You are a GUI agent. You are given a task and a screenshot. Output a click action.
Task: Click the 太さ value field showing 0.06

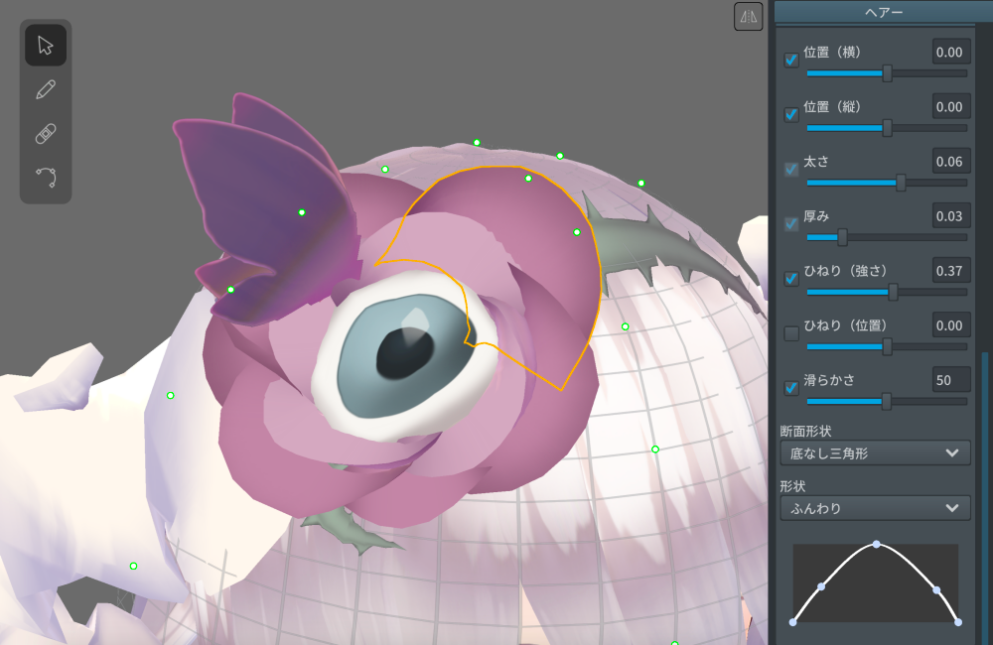click(x=951, y=162)
